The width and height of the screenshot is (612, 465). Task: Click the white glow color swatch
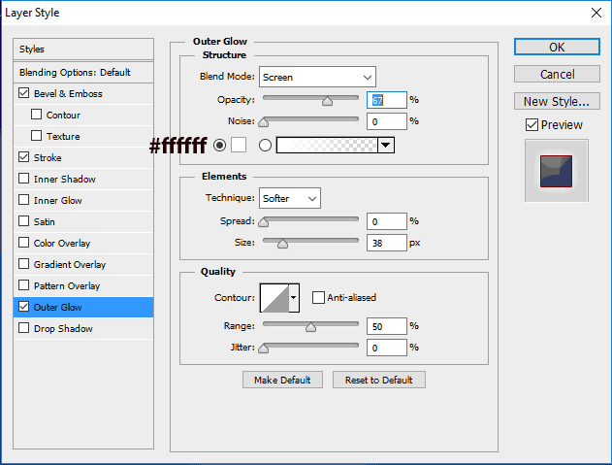(x=239, y=145)
